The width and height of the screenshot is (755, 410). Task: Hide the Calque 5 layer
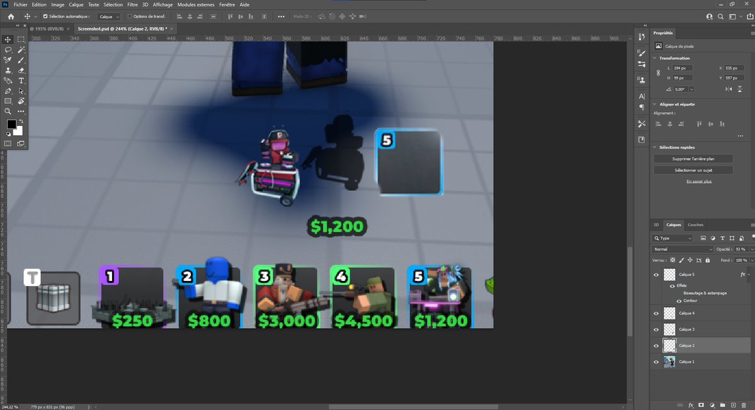656,275
